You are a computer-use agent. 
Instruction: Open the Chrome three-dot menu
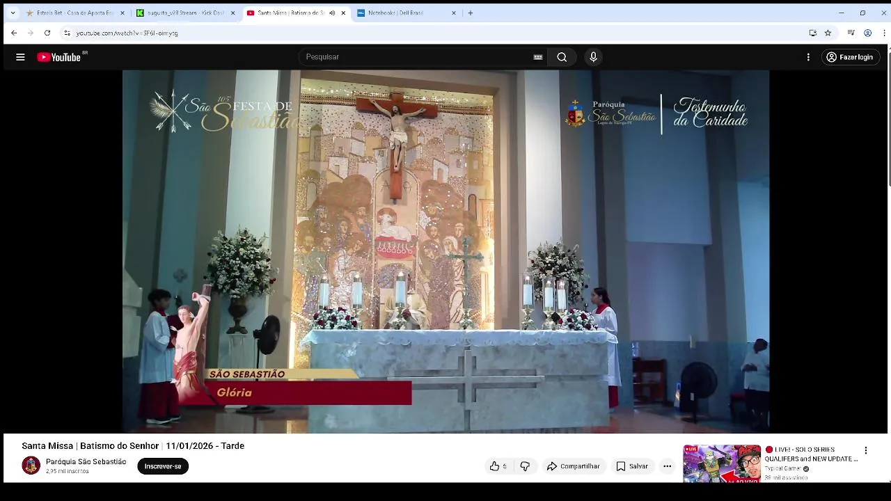tap(884, 33)
